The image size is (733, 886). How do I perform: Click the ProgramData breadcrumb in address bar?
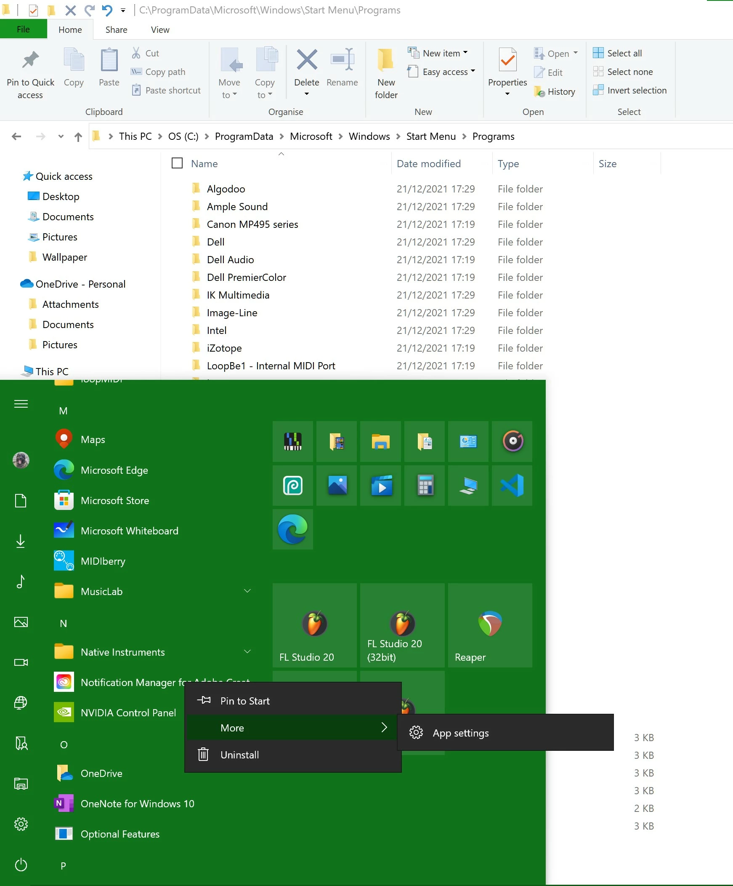(244, 136)
